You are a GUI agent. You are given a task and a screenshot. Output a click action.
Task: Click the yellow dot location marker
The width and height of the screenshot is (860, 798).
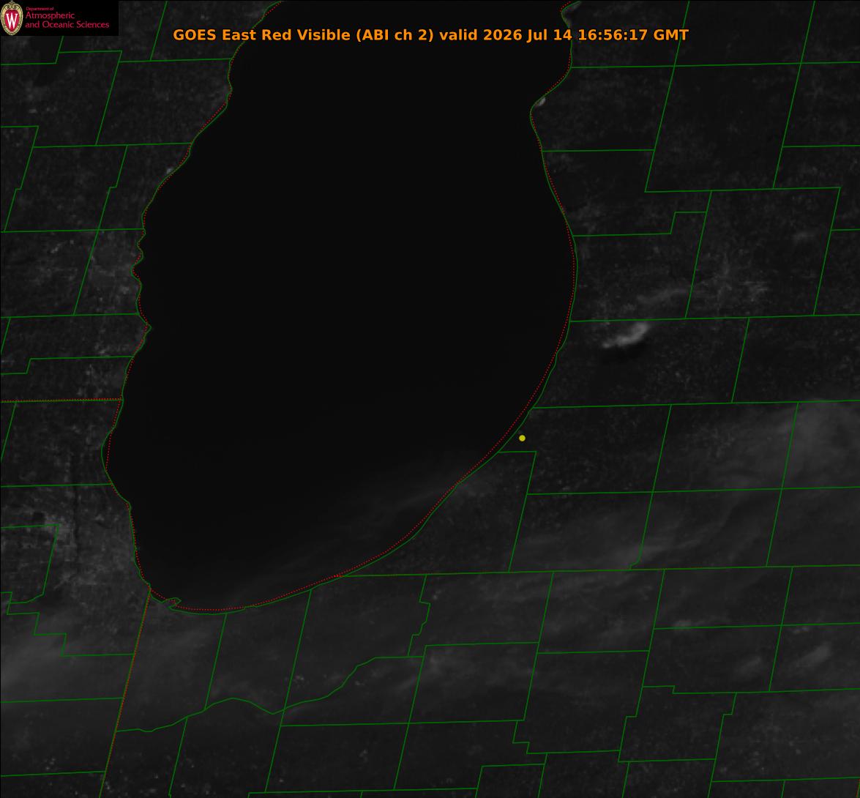[x=522, y=438]
